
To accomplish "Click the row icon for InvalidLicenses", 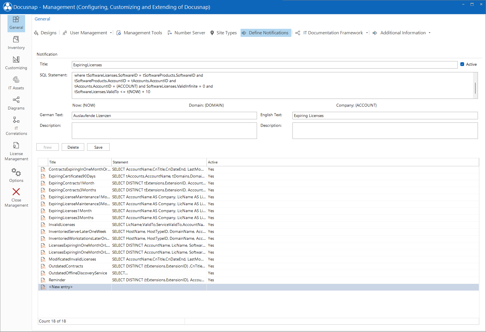I will (x=43, y=225).
